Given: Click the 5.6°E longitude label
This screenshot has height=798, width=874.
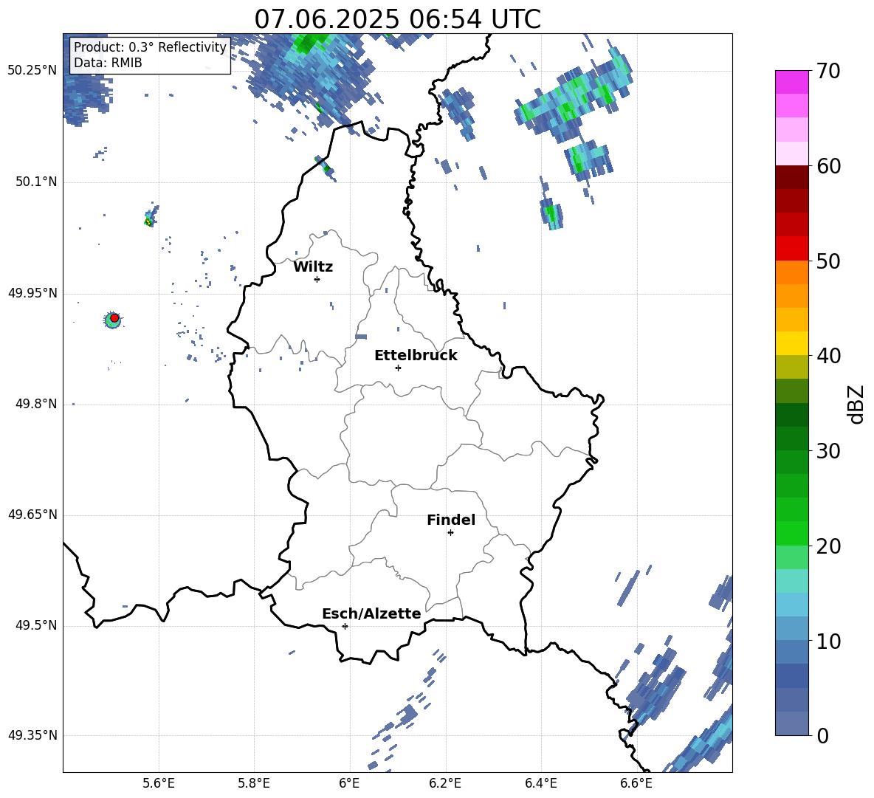Looking at the screenshot, I should pyautogui.click(x=159, y=783).
